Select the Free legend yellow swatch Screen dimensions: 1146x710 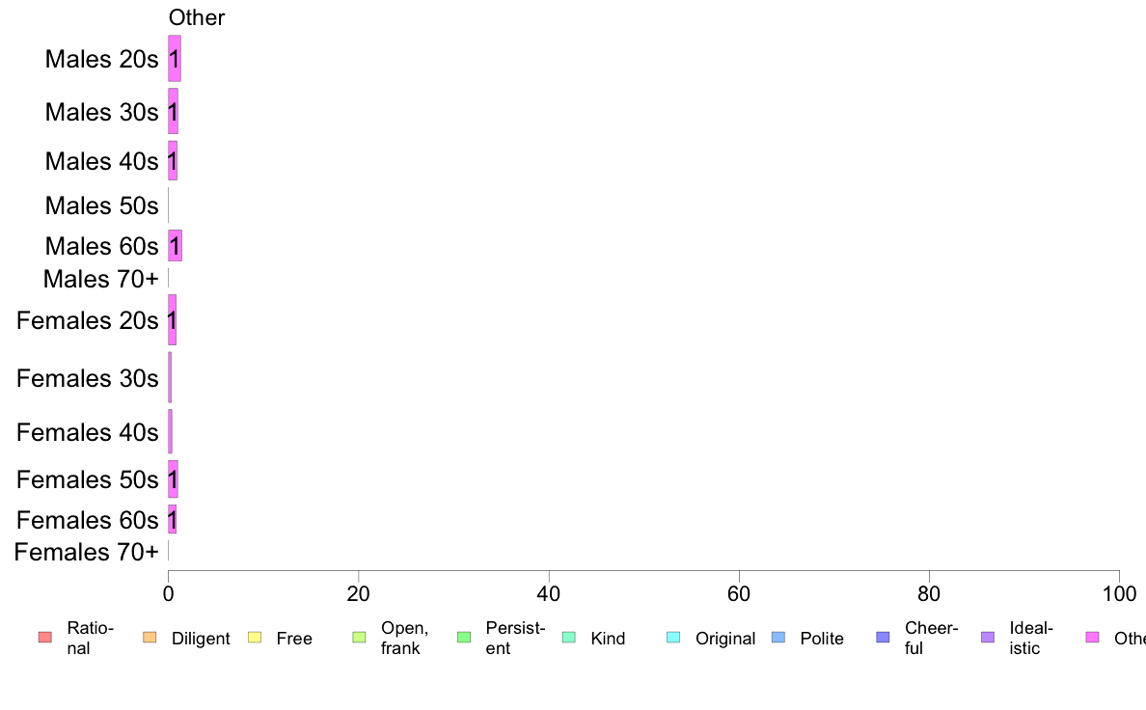(255, 638)
